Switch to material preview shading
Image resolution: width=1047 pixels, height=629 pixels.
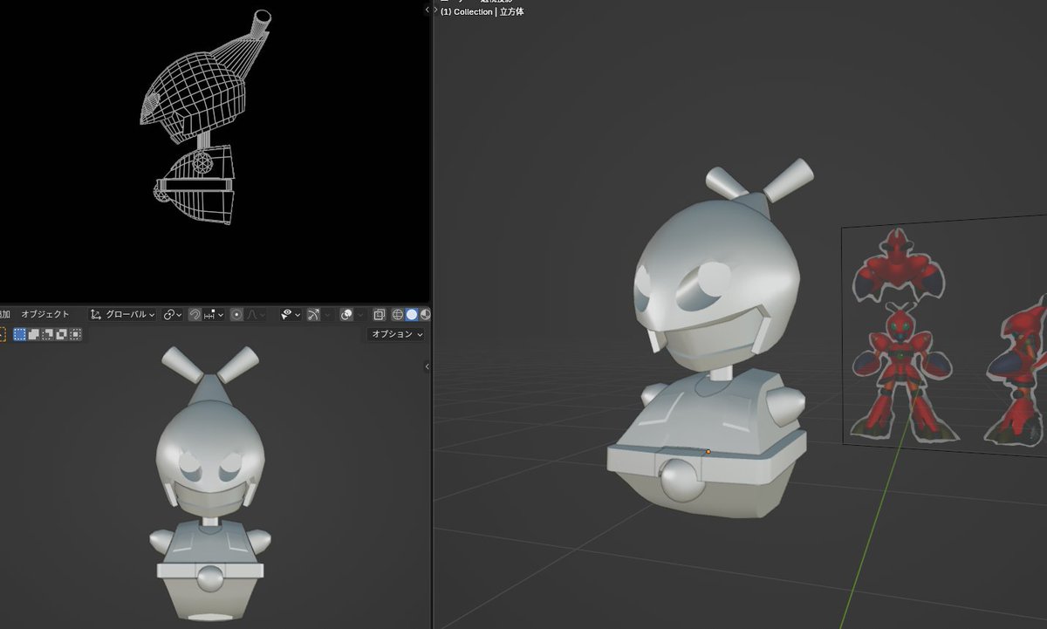[425, 314]
